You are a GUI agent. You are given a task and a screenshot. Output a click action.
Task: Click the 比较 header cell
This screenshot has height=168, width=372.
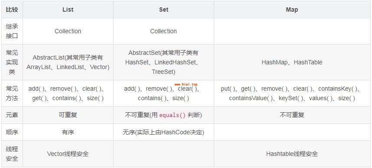click(x=12, y=10)
